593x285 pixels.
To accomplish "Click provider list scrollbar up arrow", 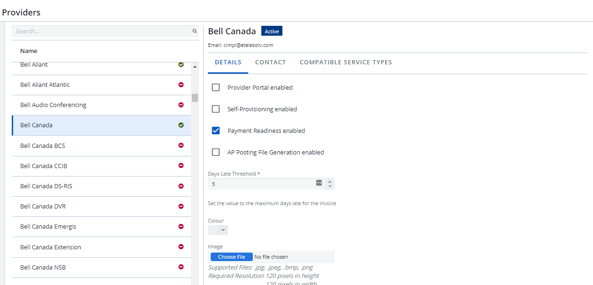I will [x=195, y=67].
